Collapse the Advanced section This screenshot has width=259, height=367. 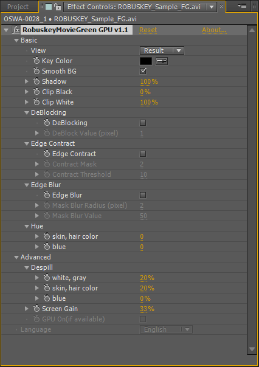(16, 257)
